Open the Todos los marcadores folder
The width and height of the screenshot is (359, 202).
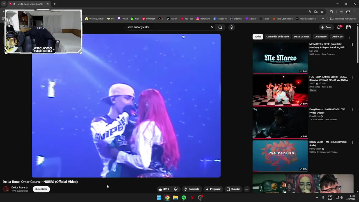click(x=343, y=19)
